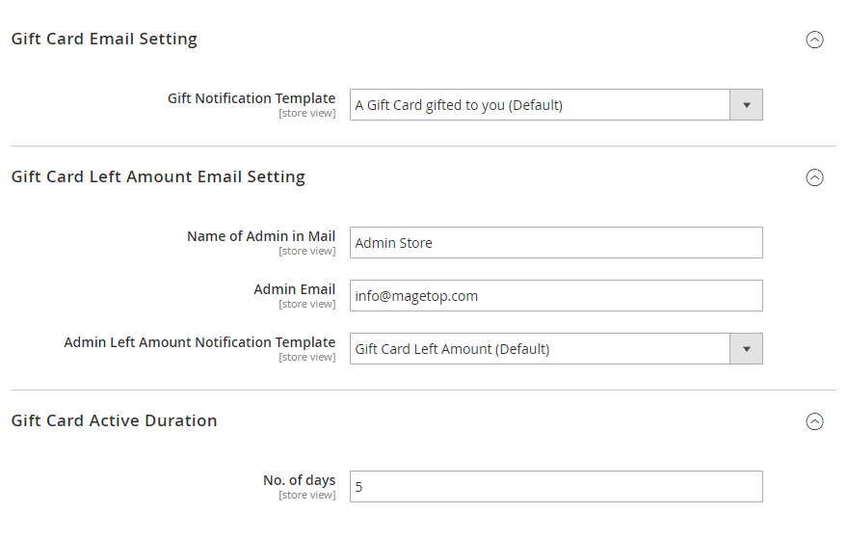The width and height of the screenshot is (848, 540).
Task: Click the Gift Card Email Setting heading
Action: 104,40
